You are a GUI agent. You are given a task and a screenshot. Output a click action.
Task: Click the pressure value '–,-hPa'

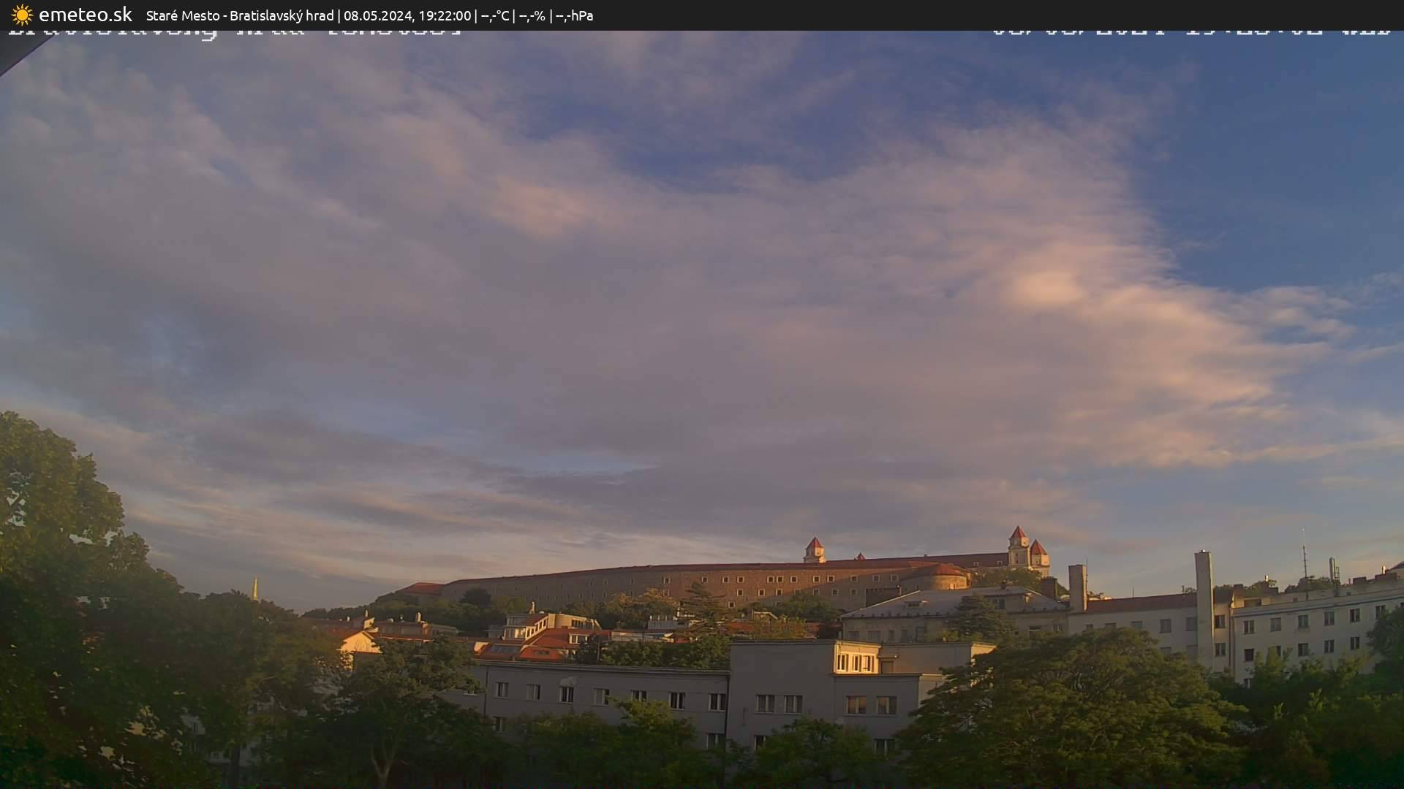click(575, 15)
